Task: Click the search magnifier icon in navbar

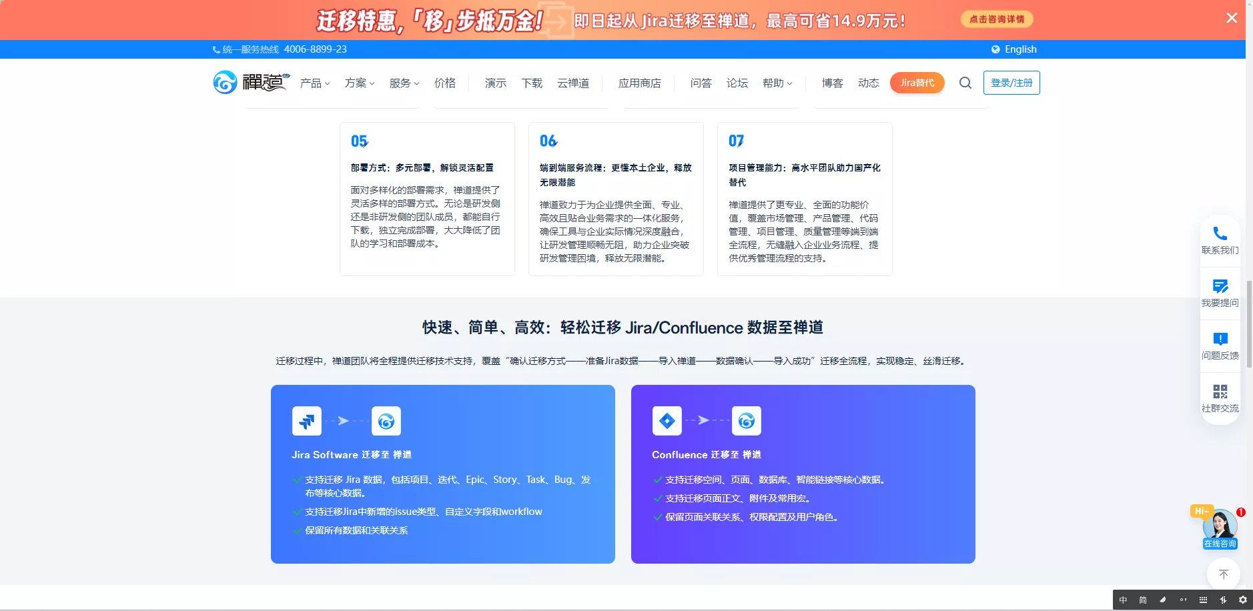Action: pos(965,83)
